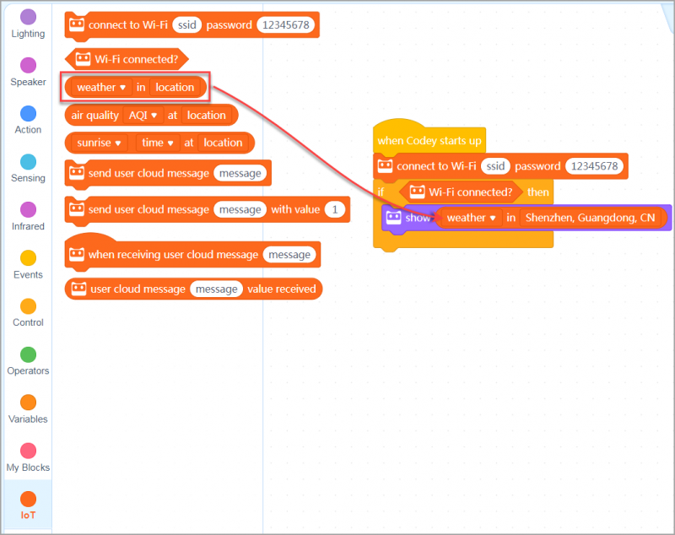Open the Action block category

tap(28, 121)
